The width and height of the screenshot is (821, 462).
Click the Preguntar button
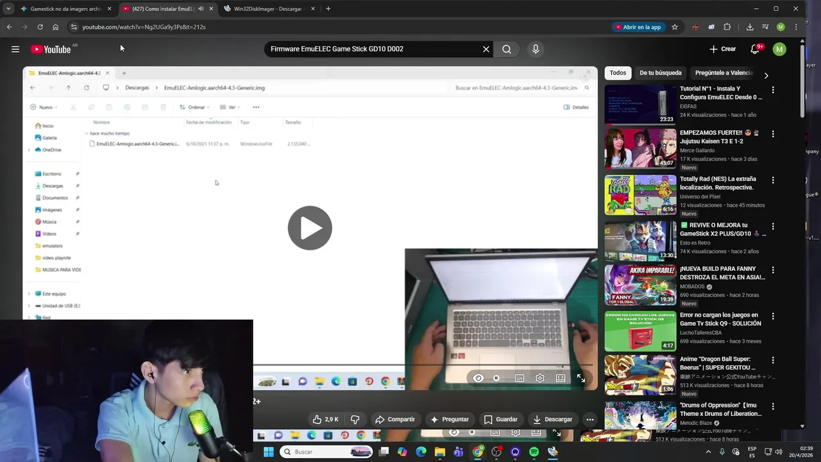449,420
